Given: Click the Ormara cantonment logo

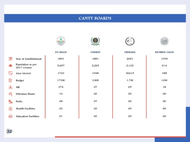Looking at the screenshot, I should [130, 41].
